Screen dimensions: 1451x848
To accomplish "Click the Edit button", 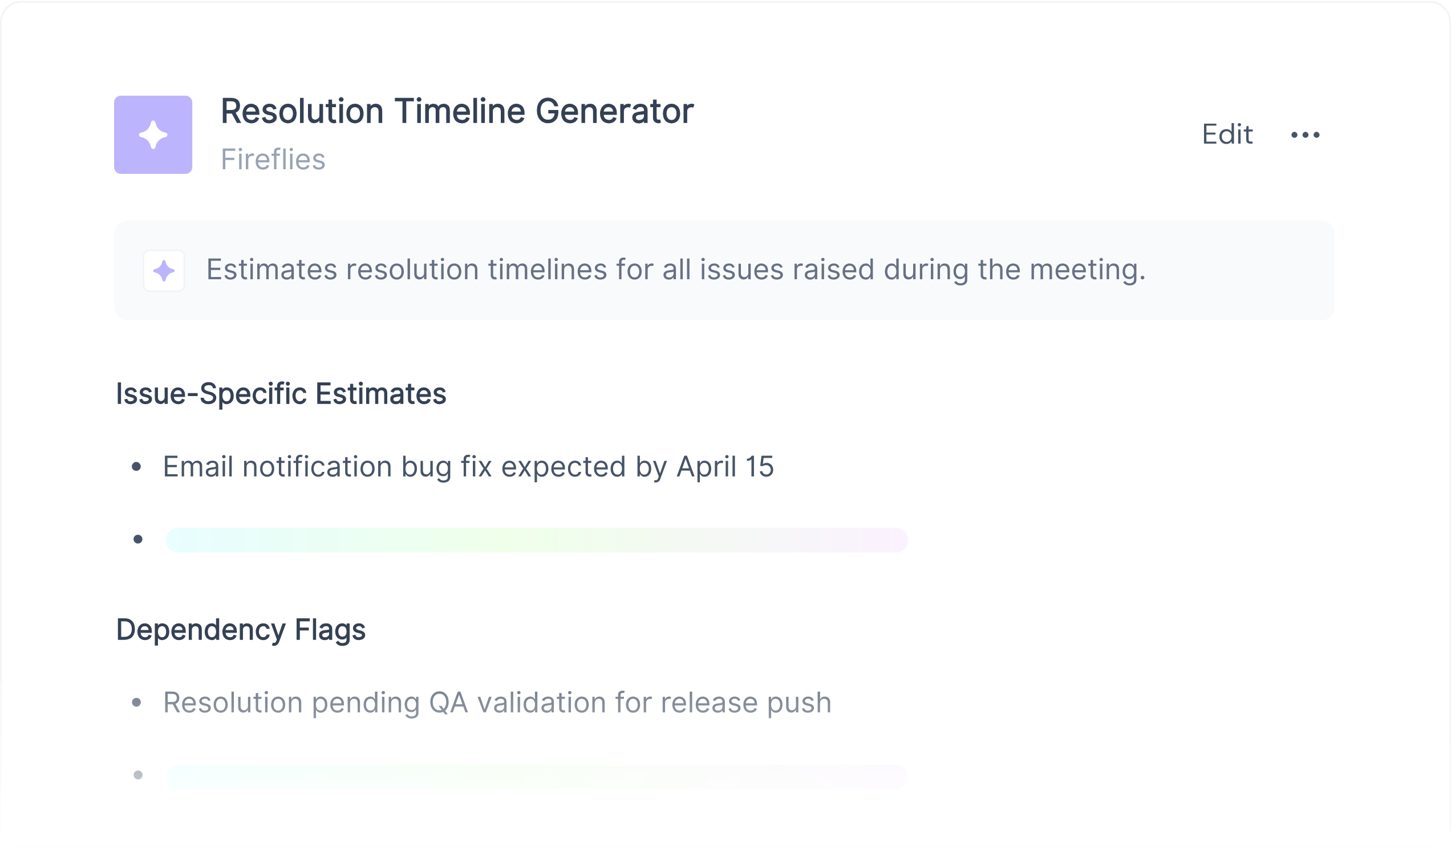I will [1227, 134].
